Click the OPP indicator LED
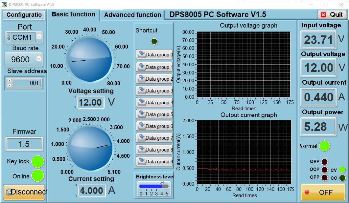The height and width of the screenshot is (203, 349). click(x=324, y=178)
